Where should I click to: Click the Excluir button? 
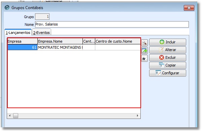168,57
